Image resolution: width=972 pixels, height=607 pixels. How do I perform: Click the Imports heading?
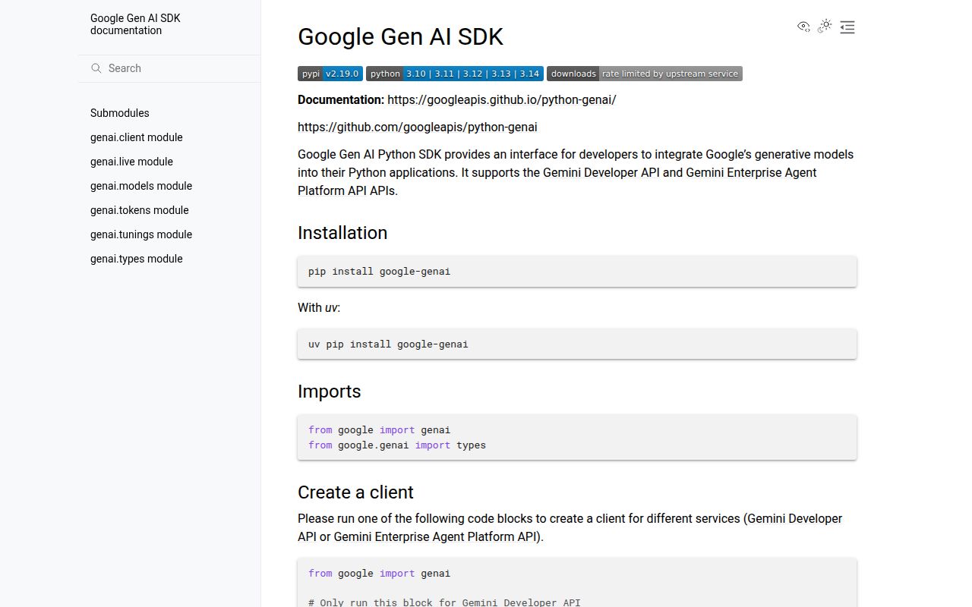[330, 392]
